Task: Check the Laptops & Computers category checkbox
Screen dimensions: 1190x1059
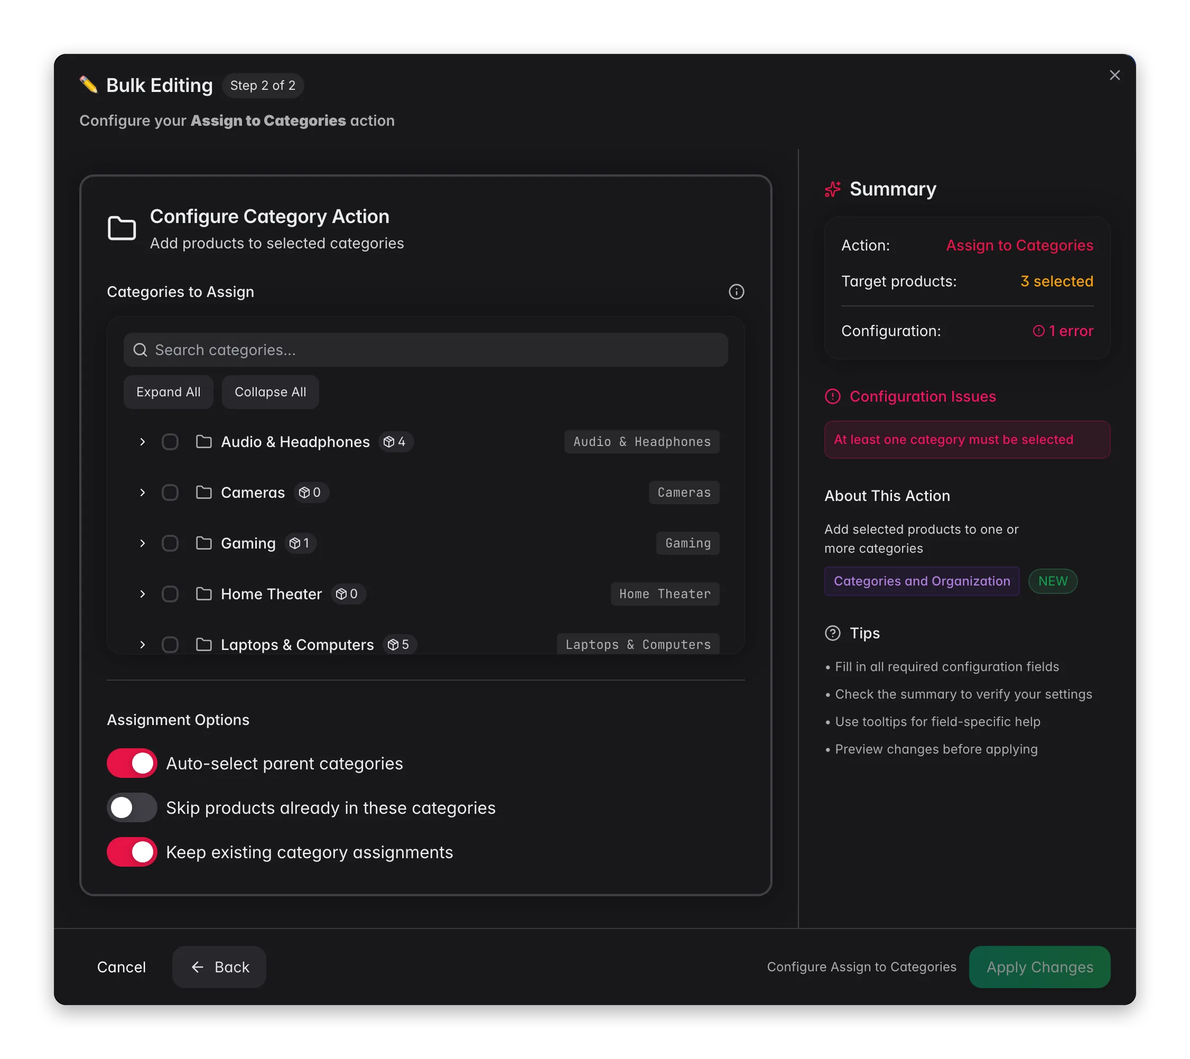Action: tap(170, 645)
